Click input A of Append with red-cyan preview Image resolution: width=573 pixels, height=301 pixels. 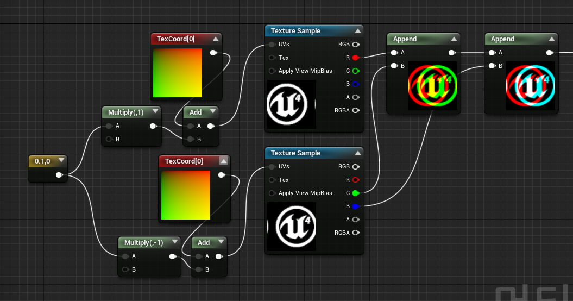(492, 53)
